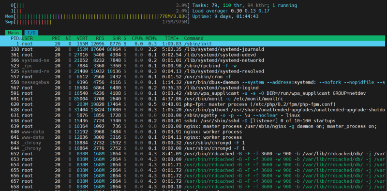Select chronyd process PID 643
The width and height of the screenshot is (387, 191).
coord(193,143)
